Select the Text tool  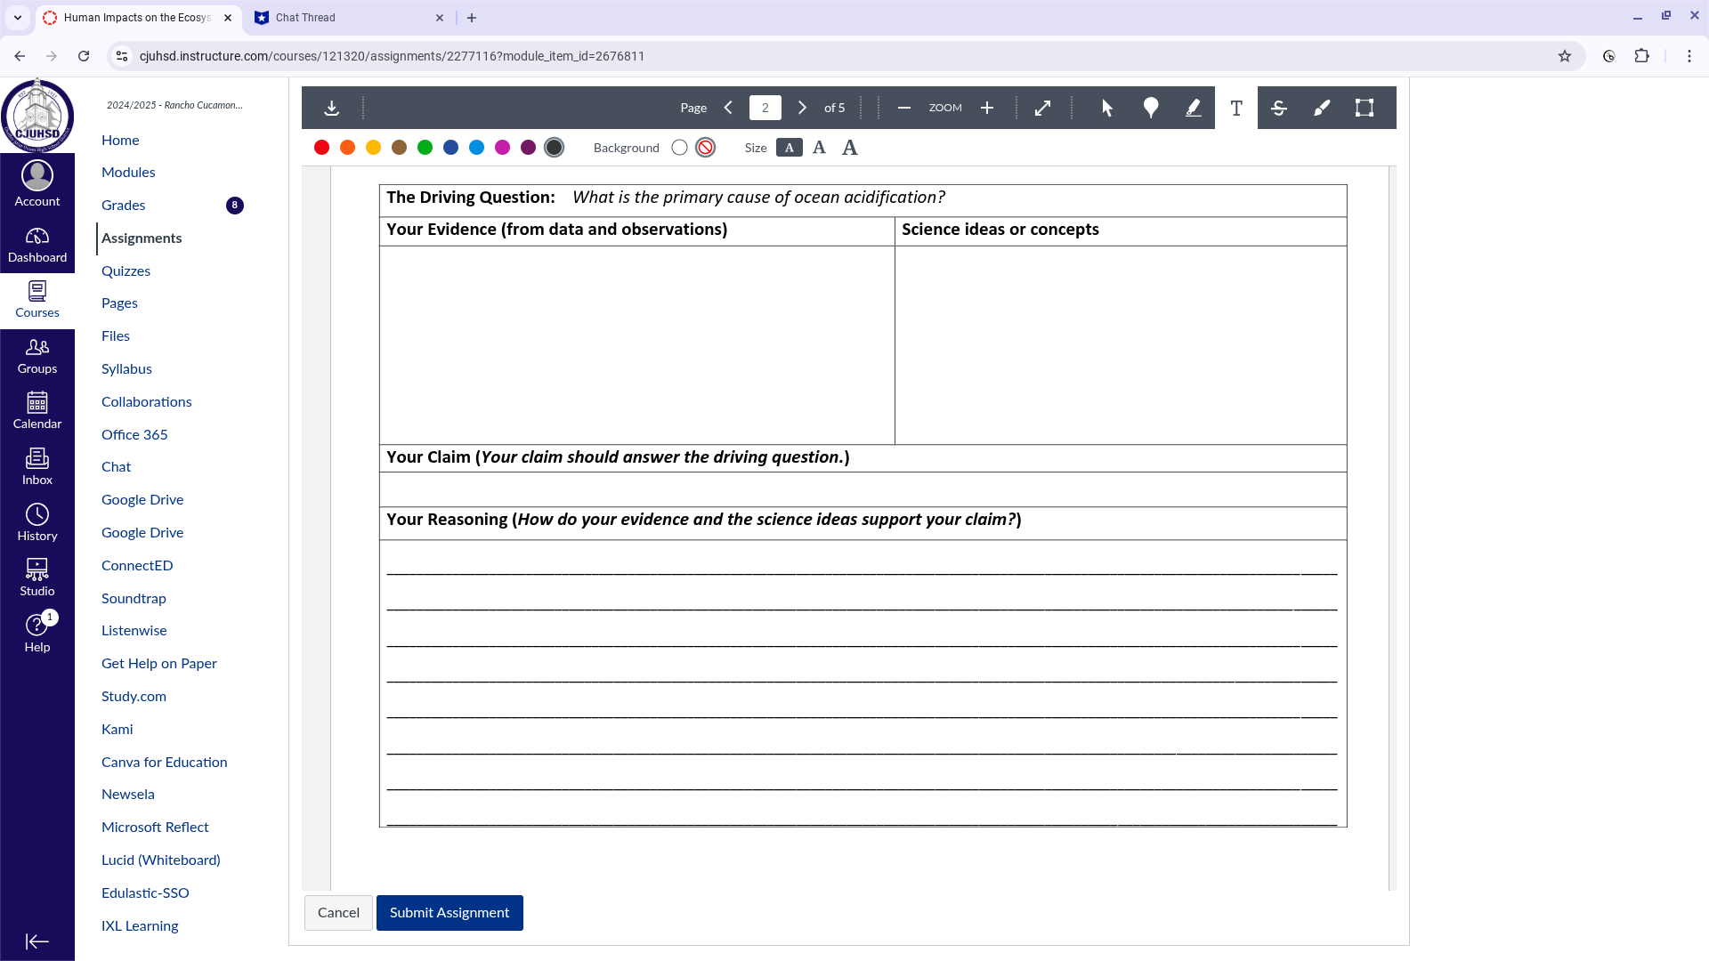click(x=1236, y=108)
